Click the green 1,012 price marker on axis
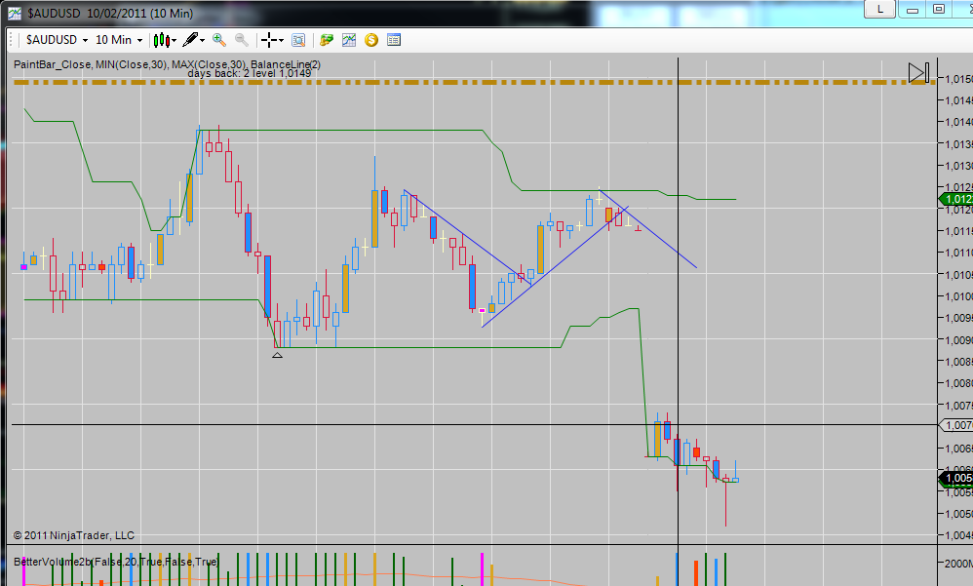Image resolution: width=973 pixels, height=586 pixels. pos(956,199)
